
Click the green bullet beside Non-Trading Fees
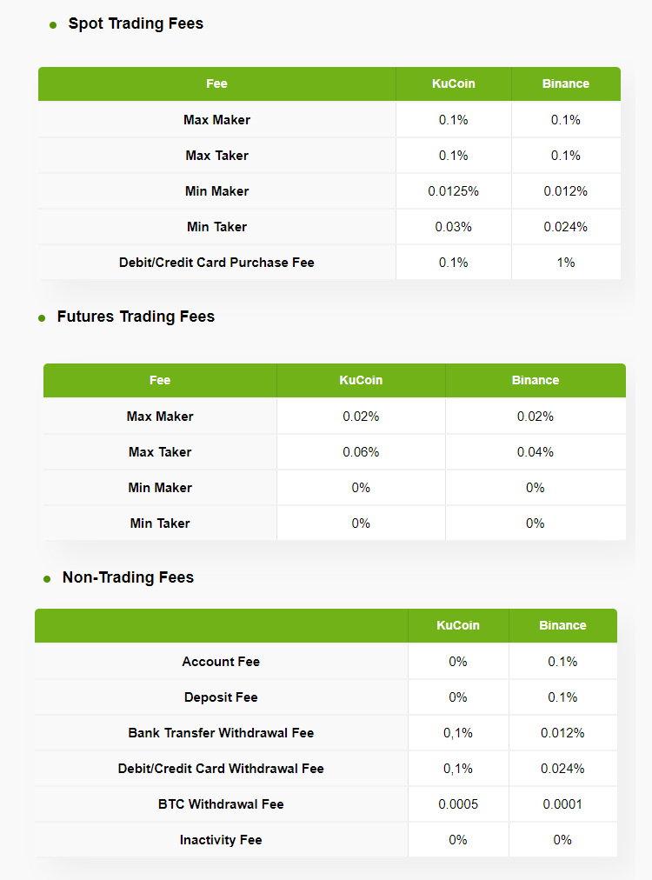tap(47, 579)
